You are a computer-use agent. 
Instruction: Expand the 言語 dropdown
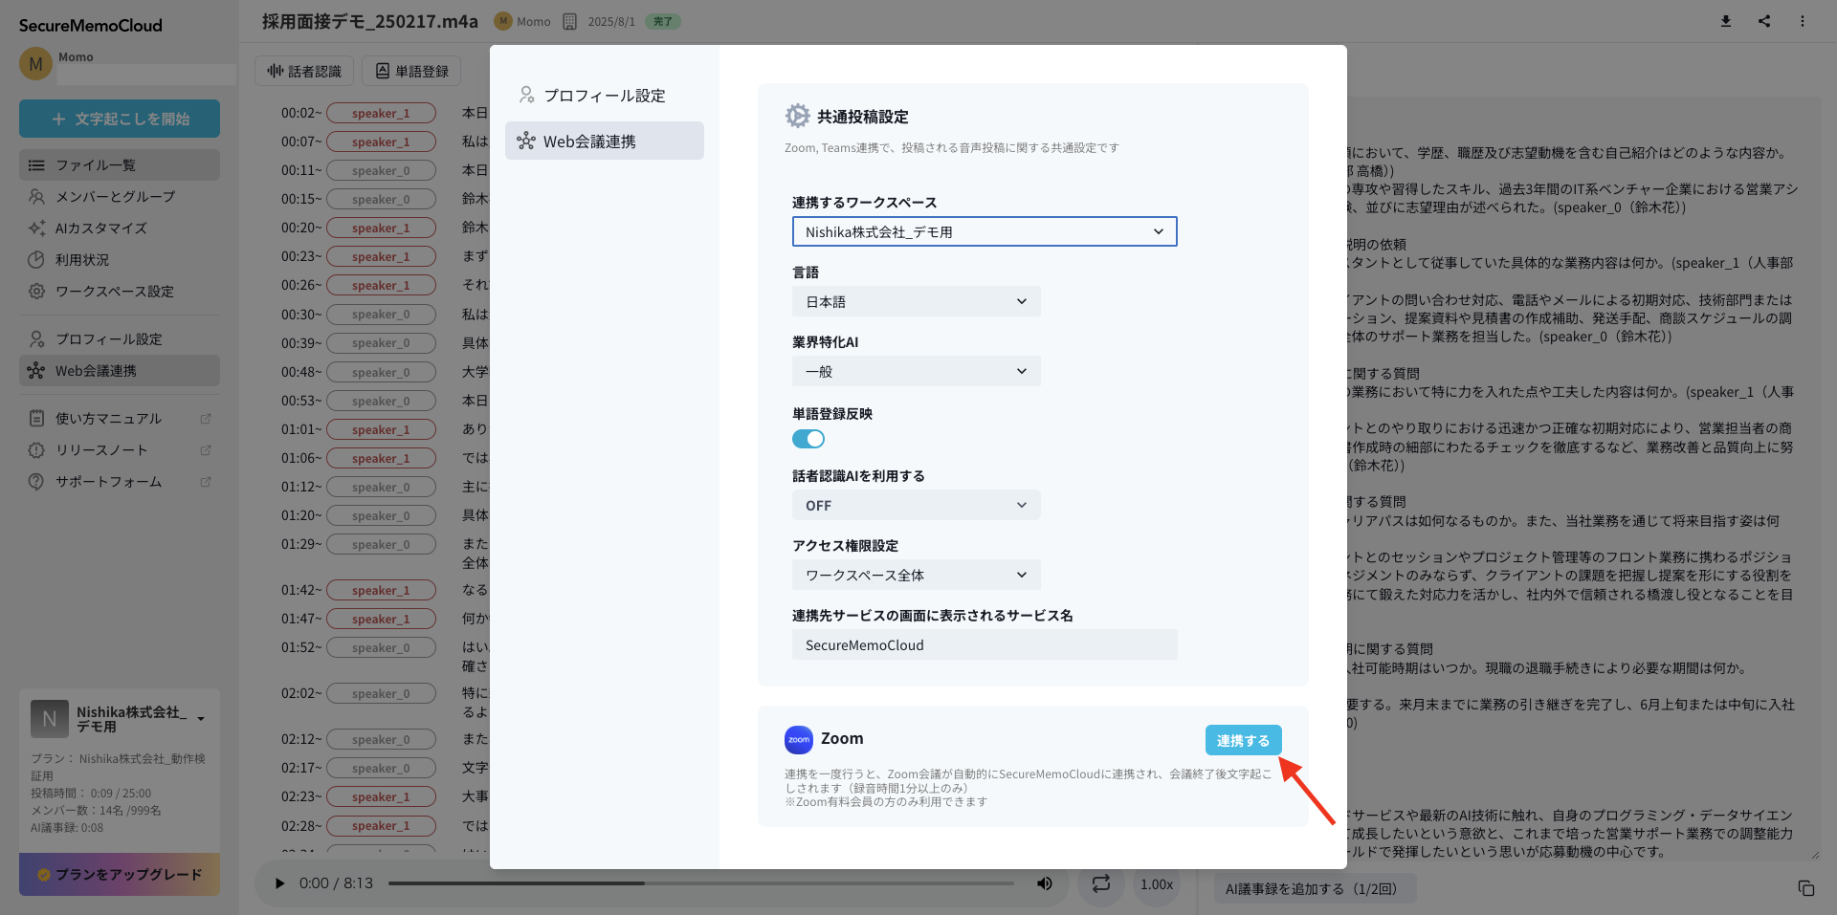pos(916,301)
